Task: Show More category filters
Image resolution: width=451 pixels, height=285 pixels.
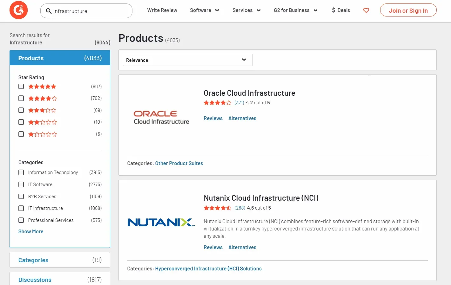Action: click(x=30, y=231)
